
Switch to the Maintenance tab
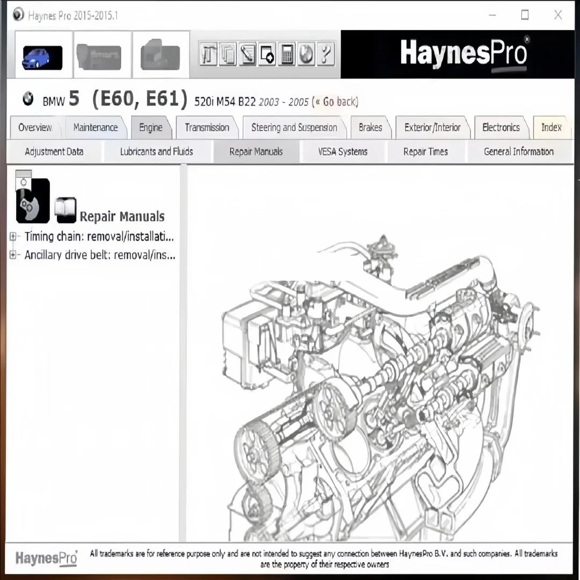click(96, 128)
